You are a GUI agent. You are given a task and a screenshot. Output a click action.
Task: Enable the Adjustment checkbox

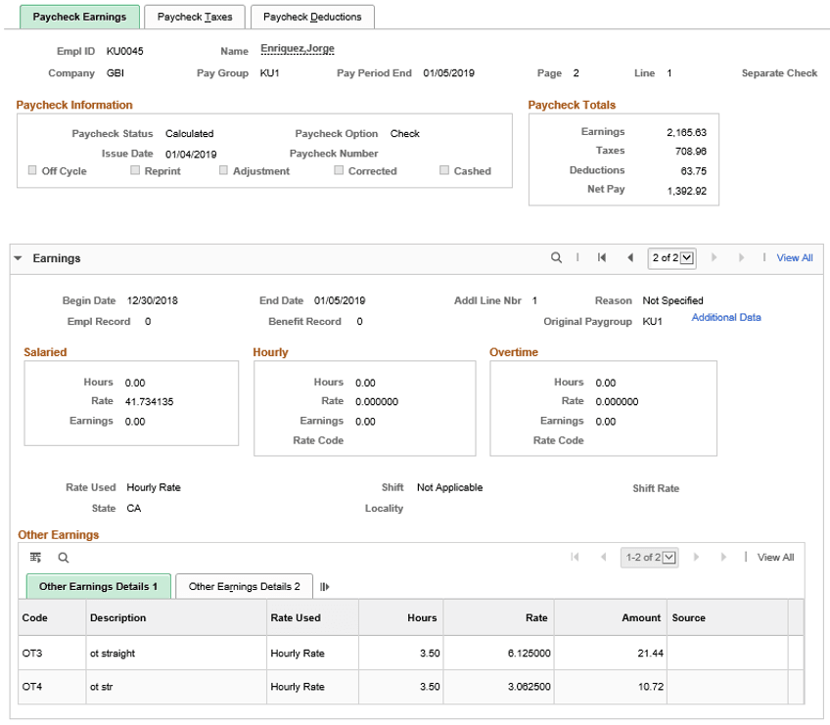[223, 170]
